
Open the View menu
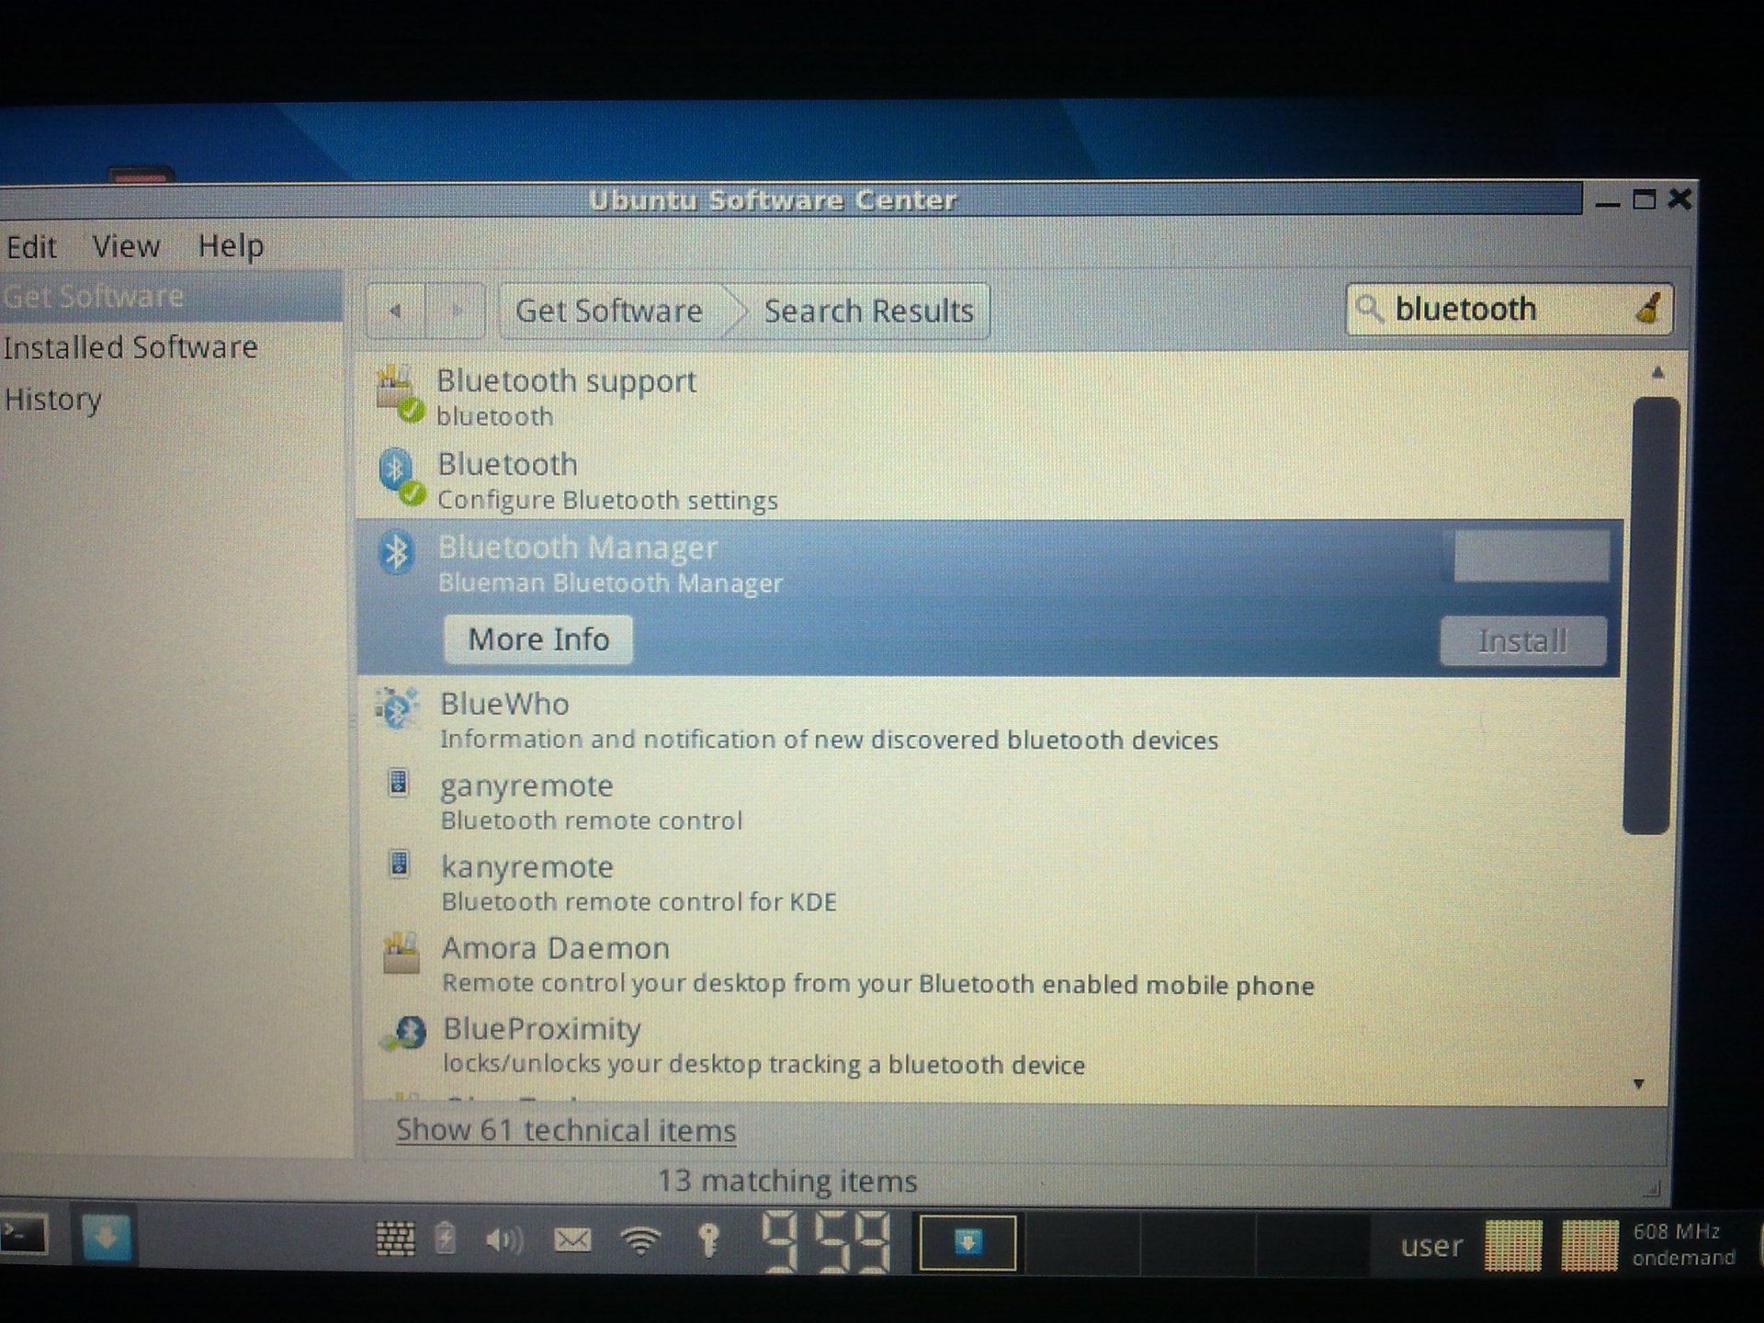point(126,246)
